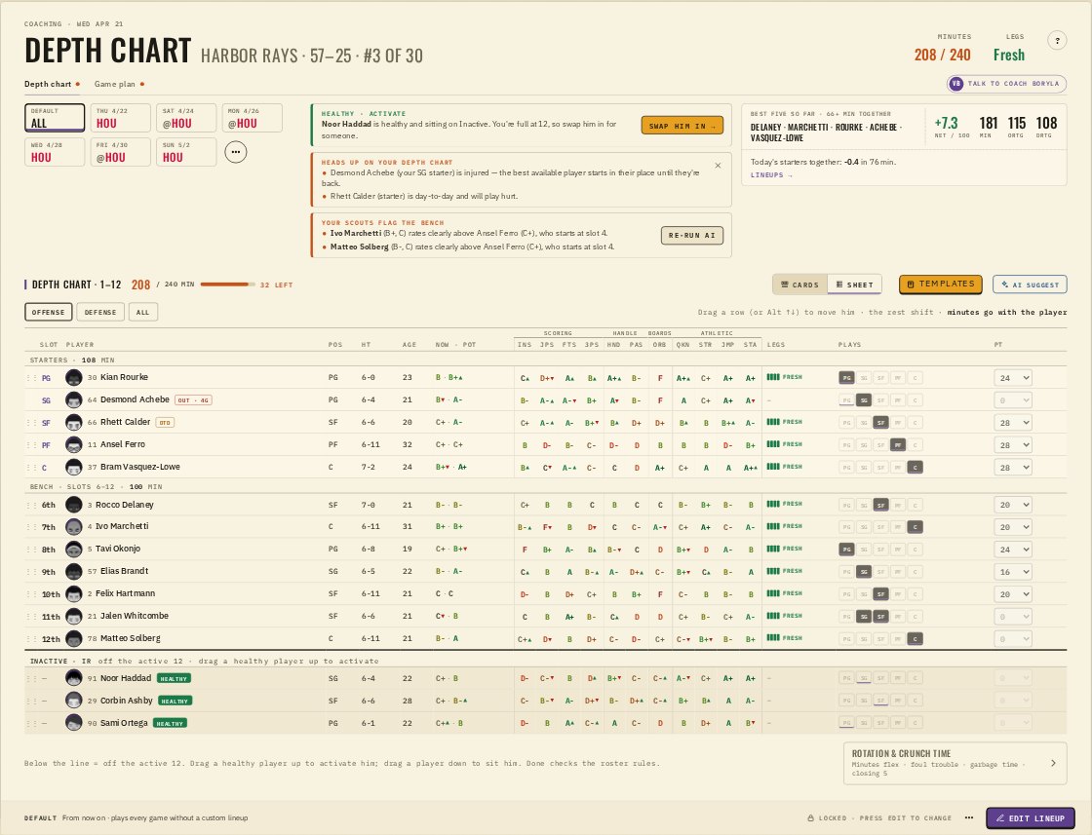1092x835 pixels.
Task: Open Rhett Calder's playing time dropdown
Action: point(1013,422)
